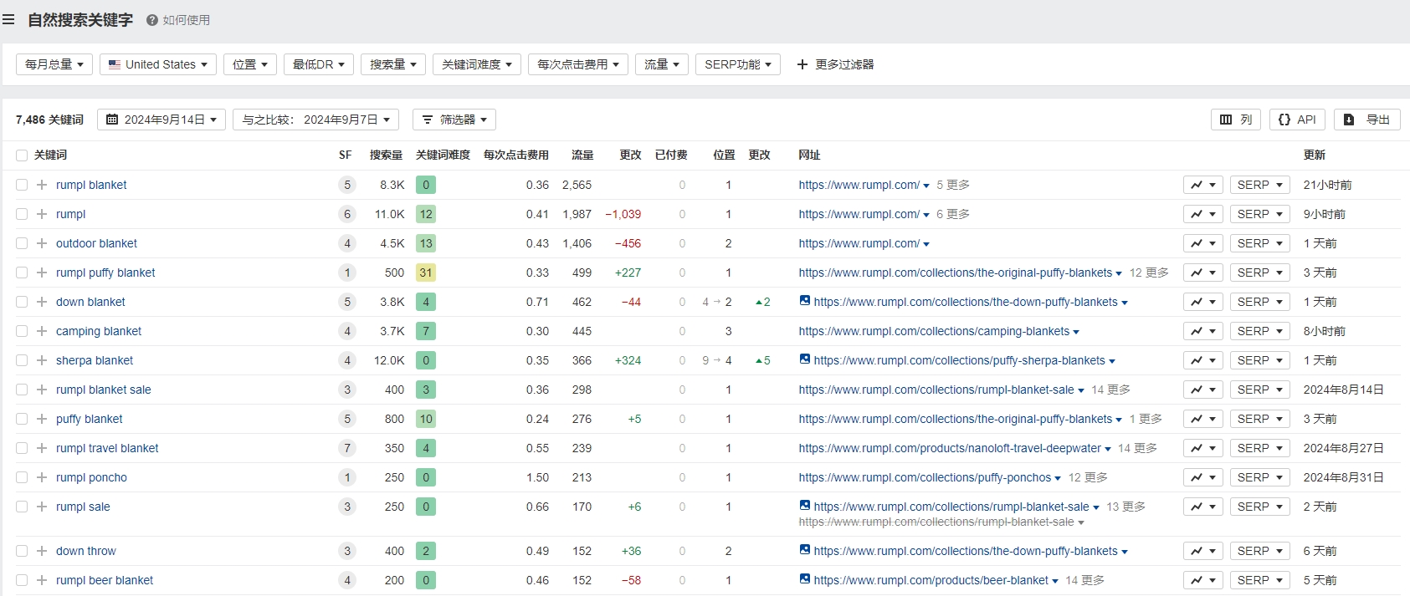Screen dimensions: 1410x596
Task: Click plus icon beside rumpl blanket
Action: point(42,185)
